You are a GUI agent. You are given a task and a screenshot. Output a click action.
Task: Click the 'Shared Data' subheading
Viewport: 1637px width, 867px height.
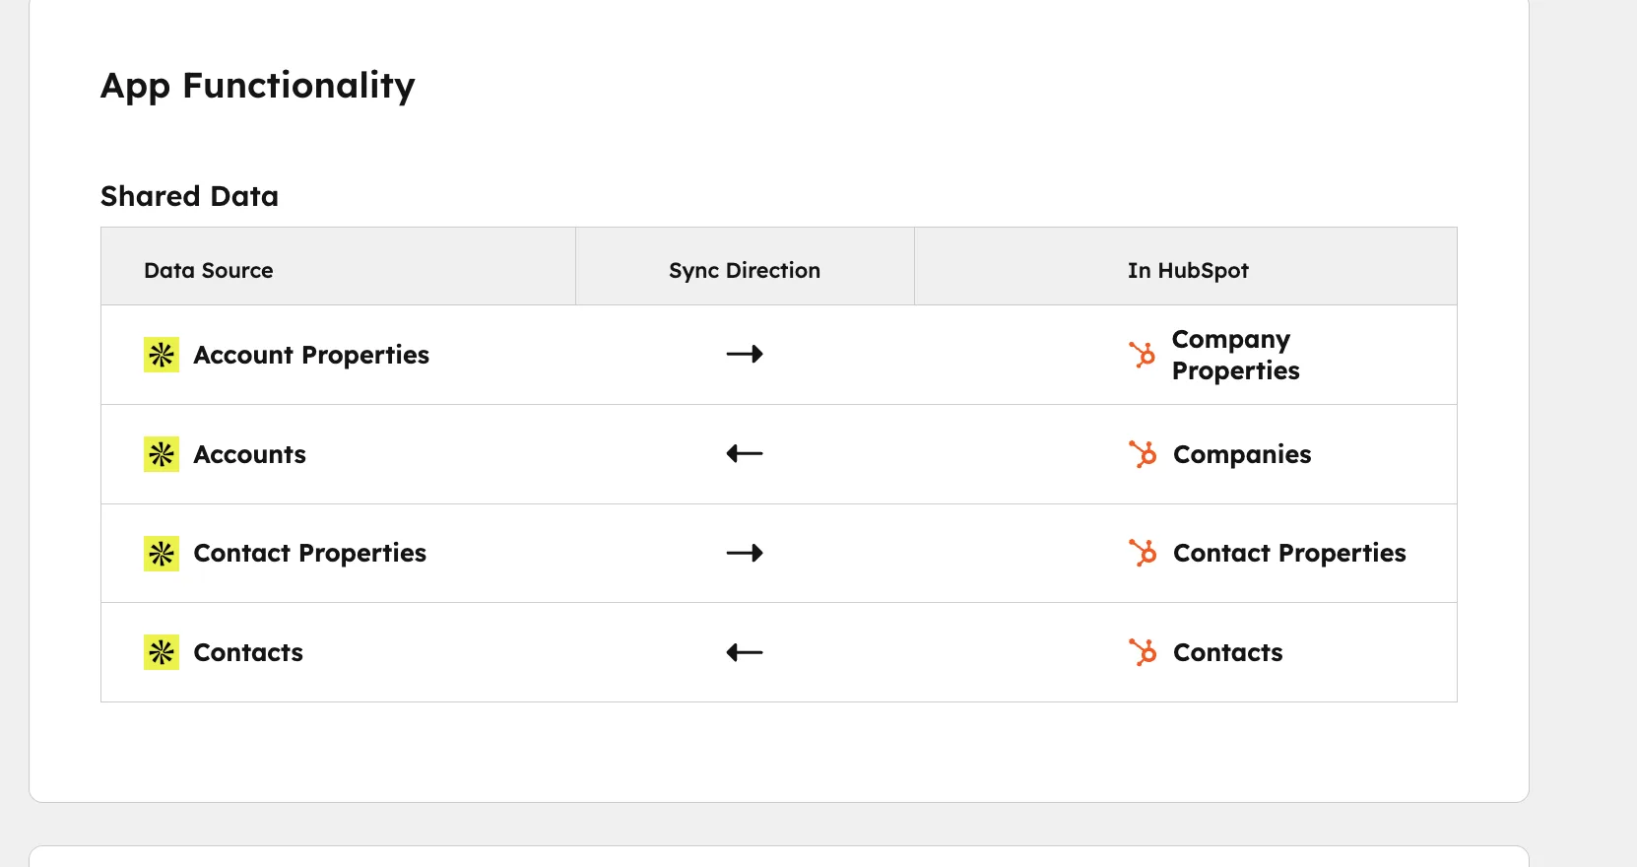pyautogui.click(x=189, y=196)
